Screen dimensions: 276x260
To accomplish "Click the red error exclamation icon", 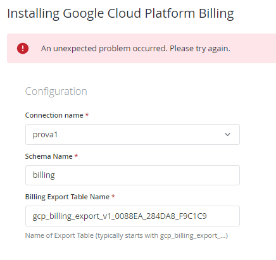I will pos(23,49).
